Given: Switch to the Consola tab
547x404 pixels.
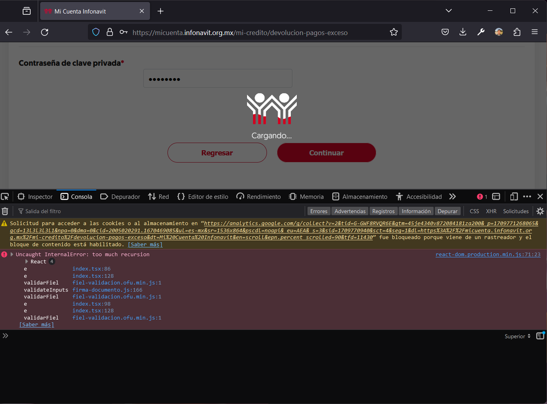Looking at the screenshot, I should point(76,197).
